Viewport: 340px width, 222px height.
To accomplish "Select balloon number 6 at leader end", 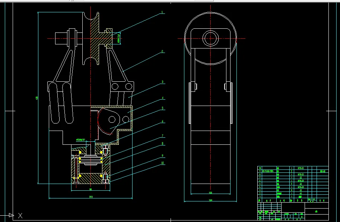I will [x=162, y=121].
